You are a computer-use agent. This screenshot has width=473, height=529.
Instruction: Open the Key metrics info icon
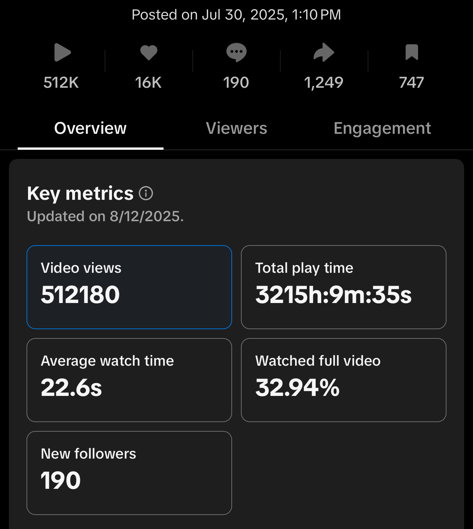point(146,193)
